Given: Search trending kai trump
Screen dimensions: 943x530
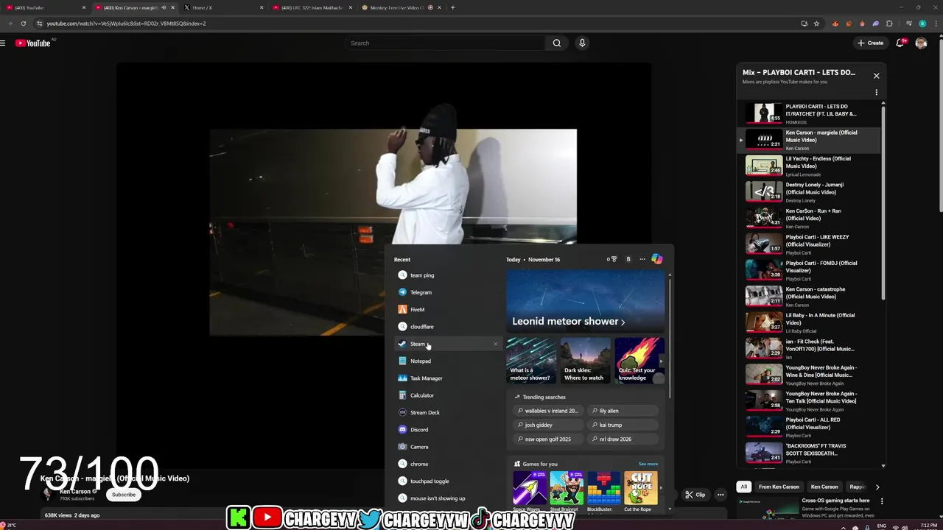Looking at the screenshot, I should (623, 425).
